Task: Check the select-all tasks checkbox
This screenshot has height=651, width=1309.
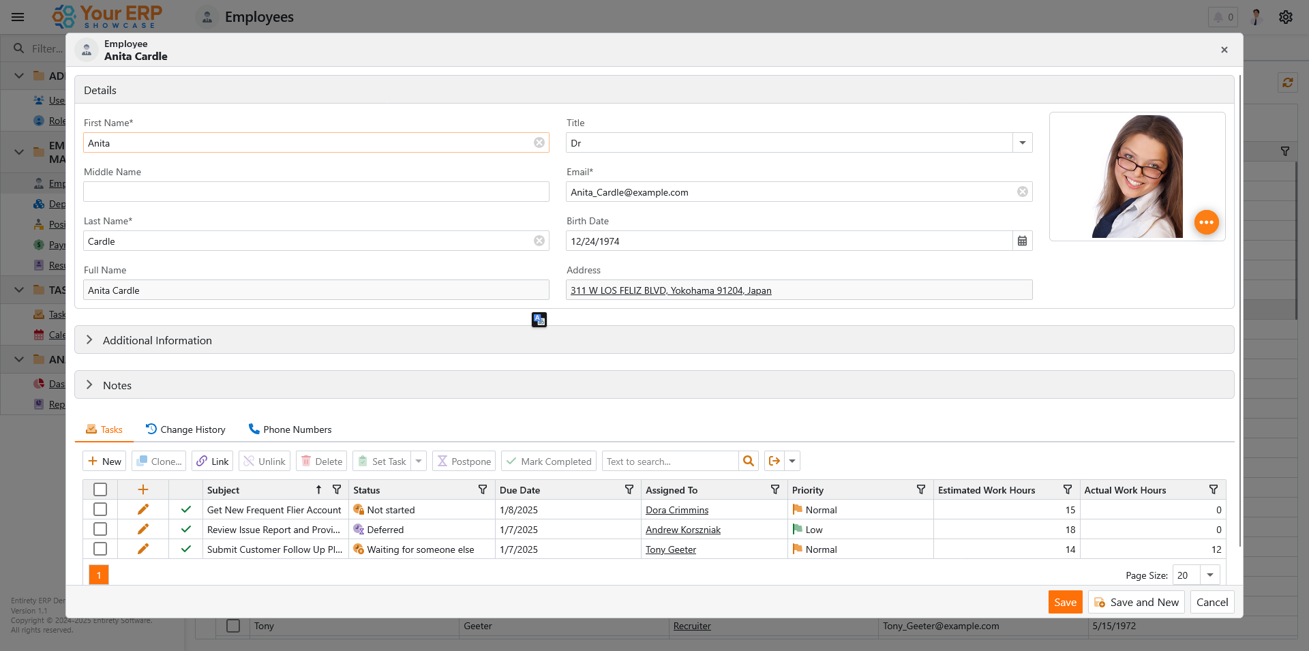Action: pyautogui.click(x=100, y=490)
